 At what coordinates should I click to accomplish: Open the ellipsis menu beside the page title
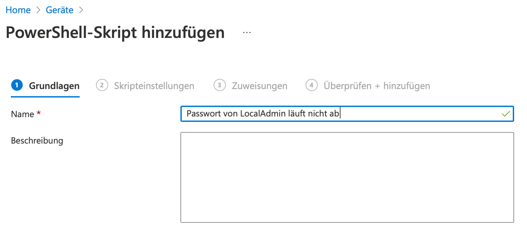point(247,32)
